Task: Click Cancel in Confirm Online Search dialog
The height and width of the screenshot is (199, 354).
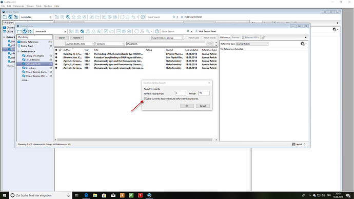Action: pos(203,106)
